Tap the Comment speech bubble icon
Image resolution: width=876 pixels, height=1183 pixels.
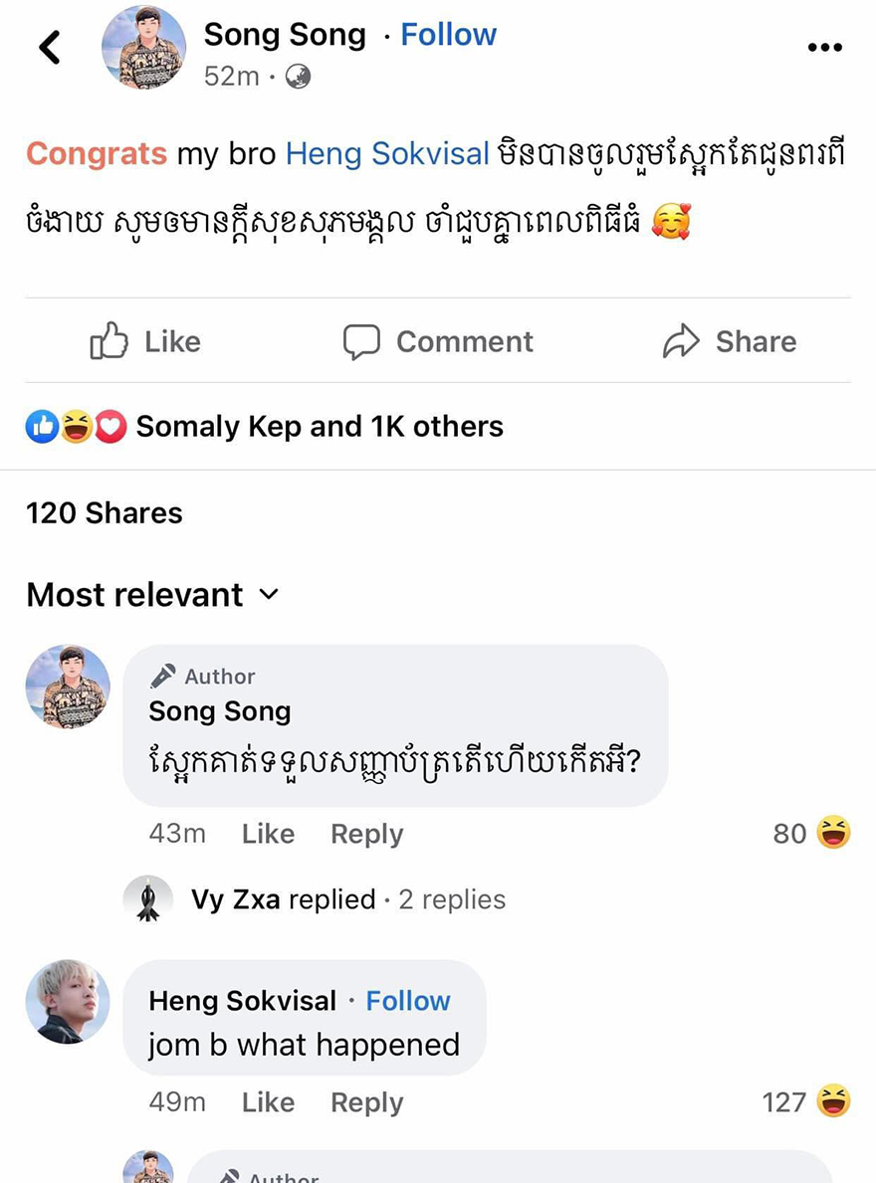(361, 341)
